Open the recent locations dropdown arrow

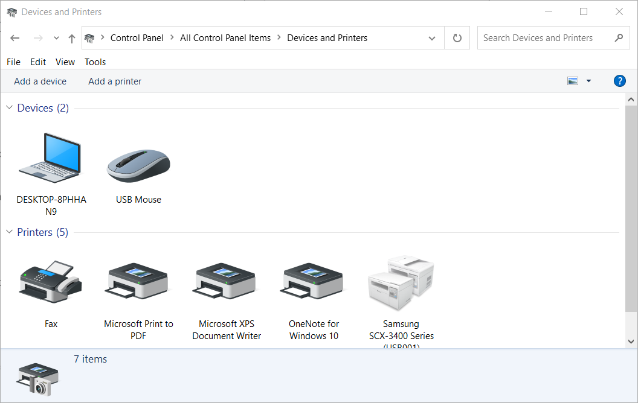click(x=56, y=38)
